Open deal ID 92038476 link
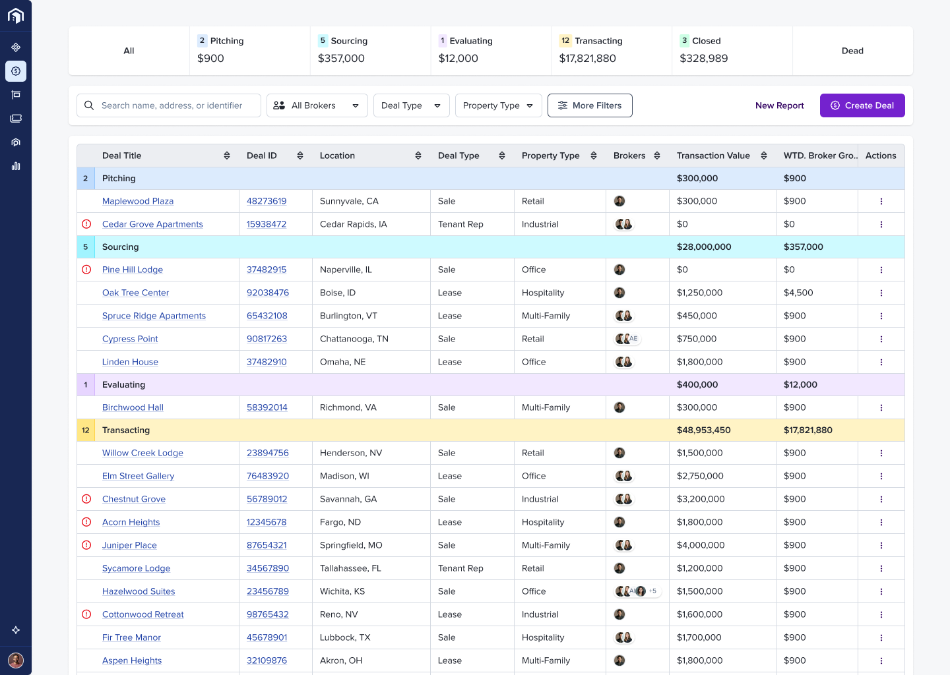Image resolution: width=950 pixels, height=675 pixels. tap(268, 293)
